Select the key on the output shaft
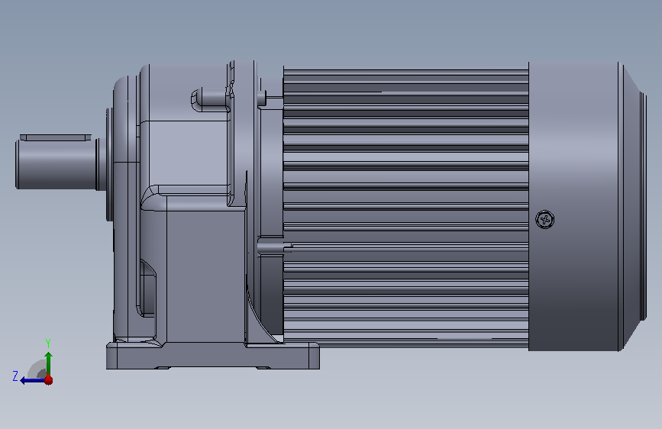 pos(55,137)
